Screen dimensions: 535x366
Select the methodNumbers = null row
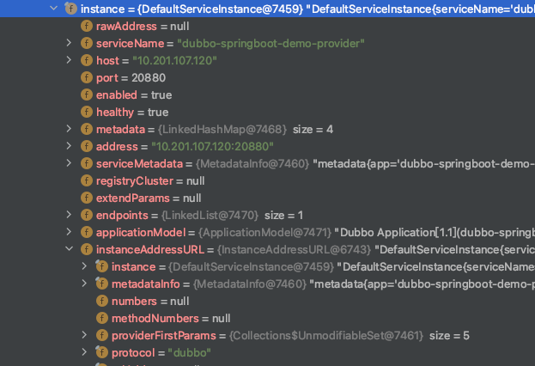tap(268, 318)
